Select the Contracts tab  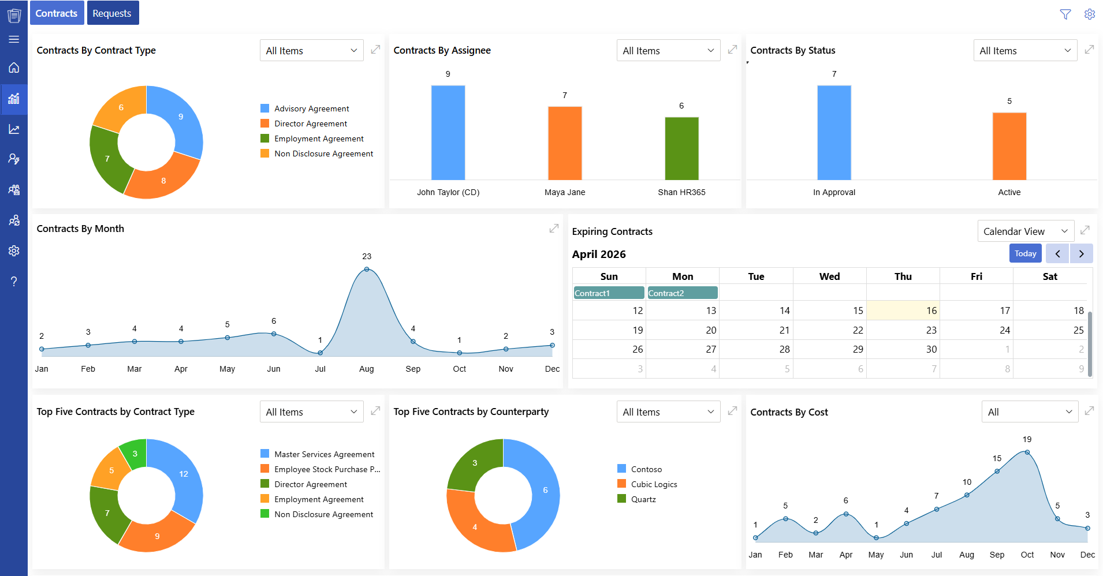click(57, 13)
